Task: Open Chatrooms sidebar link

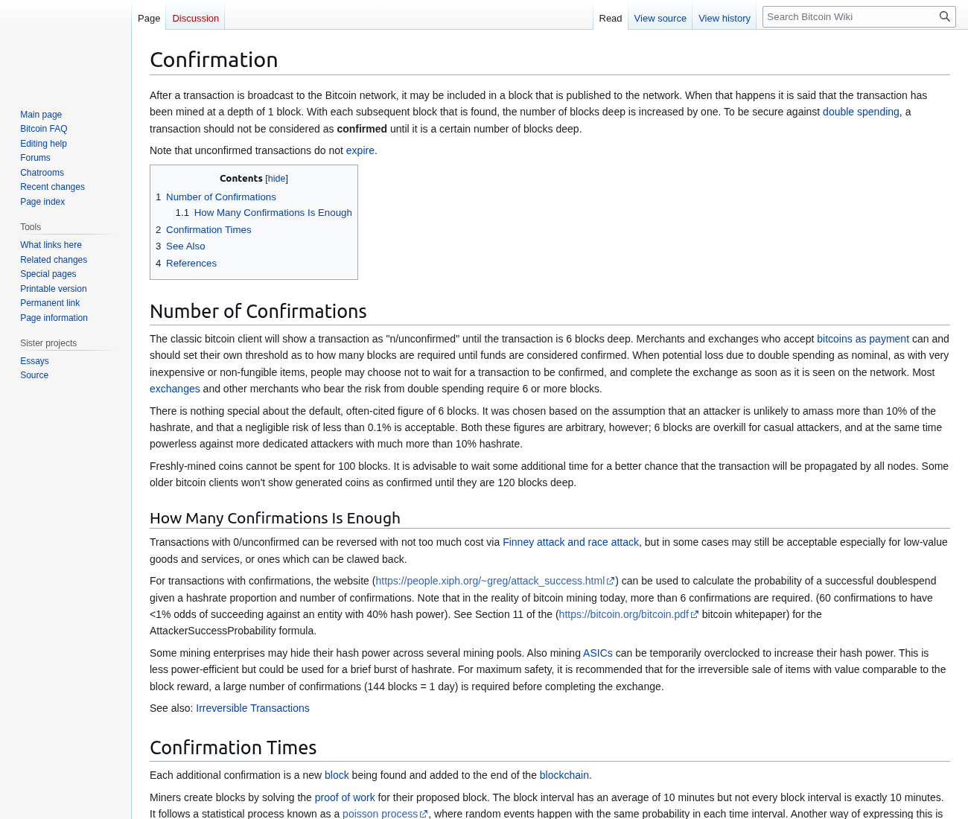Action: (42, 173)
